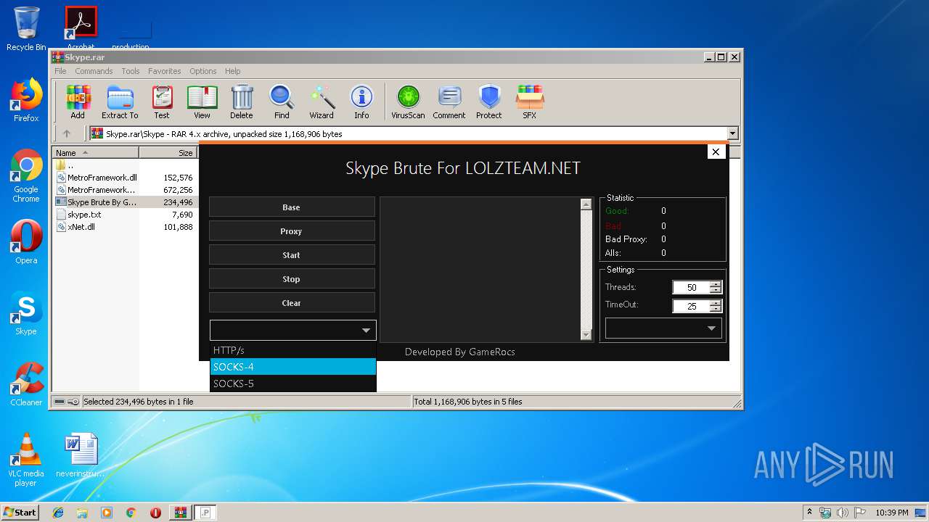Click the Proxy button
This screenshot has height=522, width=929.
pyautogui.click(x=292, y=231)
